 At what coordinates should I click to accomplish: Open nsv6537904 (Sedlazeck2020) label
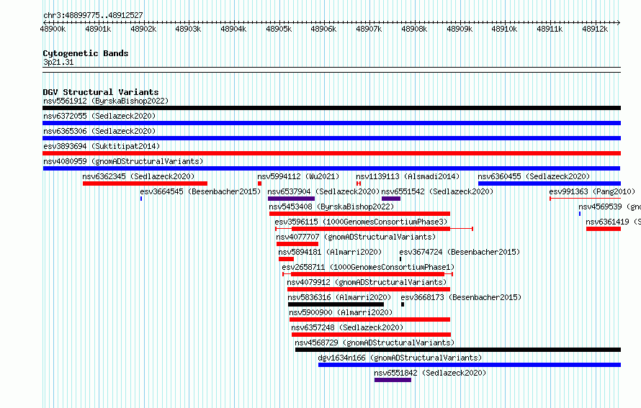[x=323, y=191]
